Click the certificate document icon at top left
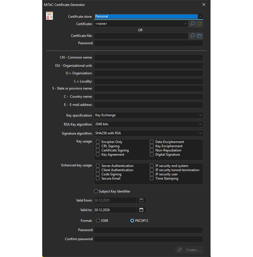253x257 pixels. coord(49,16)
